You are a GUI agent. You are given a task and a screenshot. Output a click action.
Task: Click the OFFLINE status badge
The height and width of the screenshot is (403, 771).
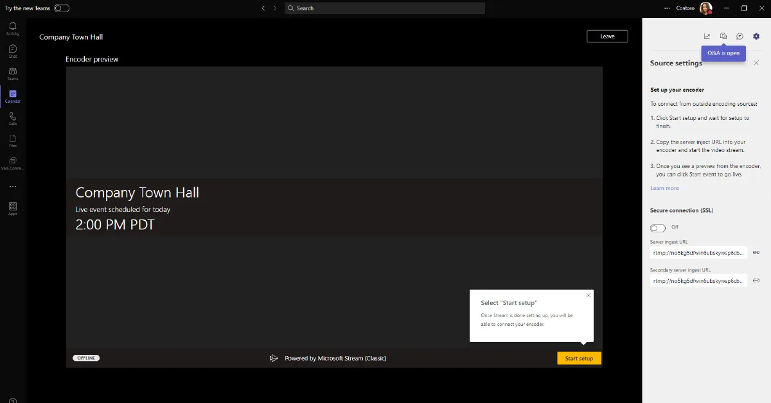click(x=86, y=358)
